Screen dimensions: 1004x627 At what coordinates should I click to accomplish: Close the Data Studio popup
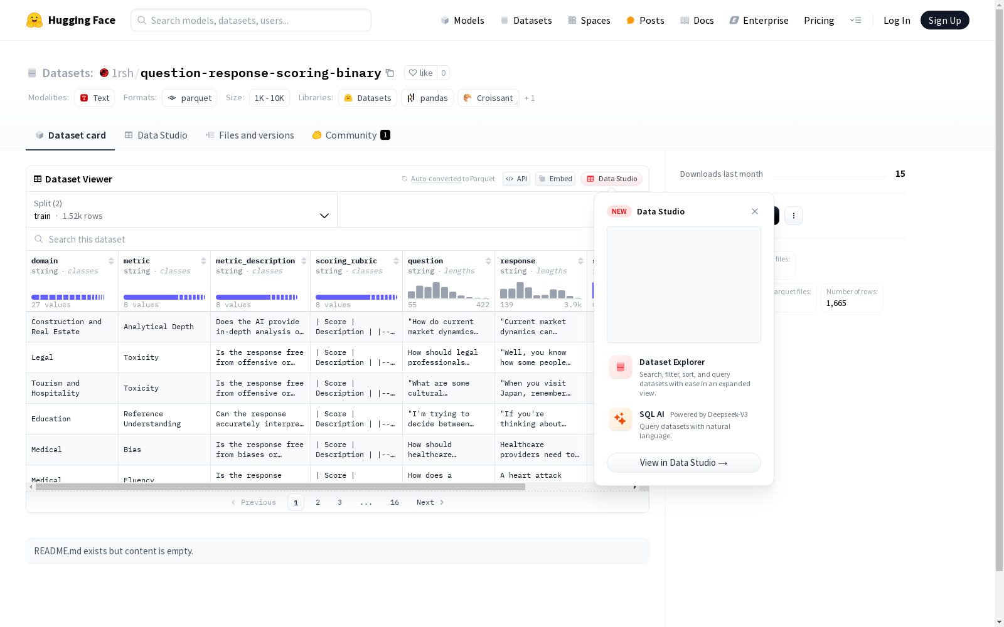pyautogui.click(x=755, y=211)
